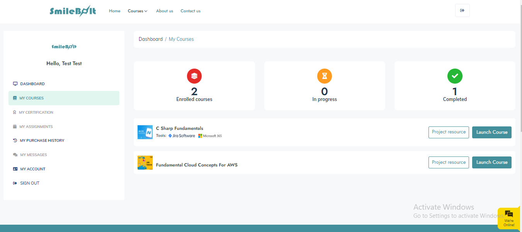Open My Purchase History

pyautogui.click(x=42, y=141)
